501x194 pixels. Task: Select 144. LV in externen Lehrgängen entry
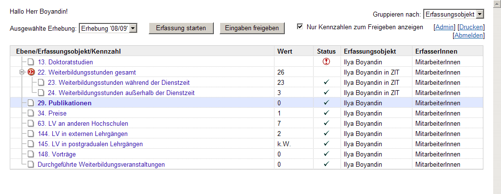pos(82,134)
